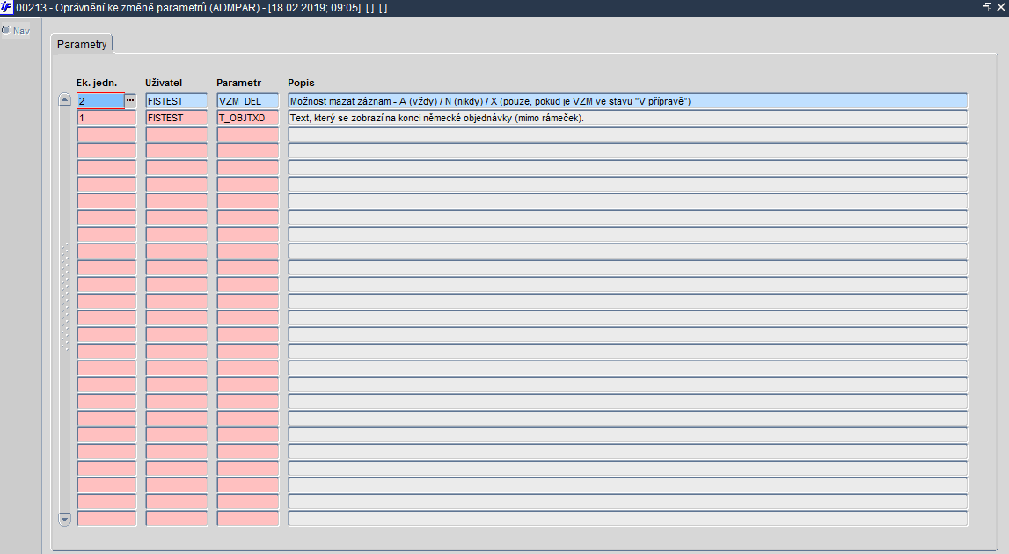Switch to the Parametry tab
1009x554 pixels.
click(82, 44)
